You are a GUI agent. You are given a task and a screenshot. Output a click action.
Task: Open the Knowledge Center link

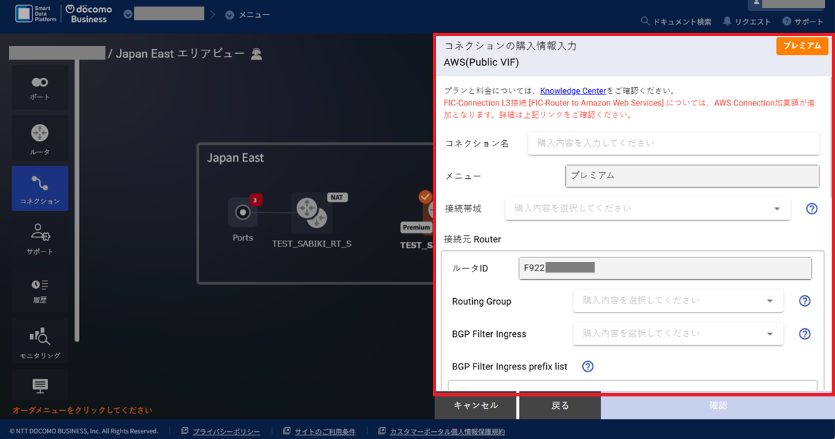(x=573, y=91)
